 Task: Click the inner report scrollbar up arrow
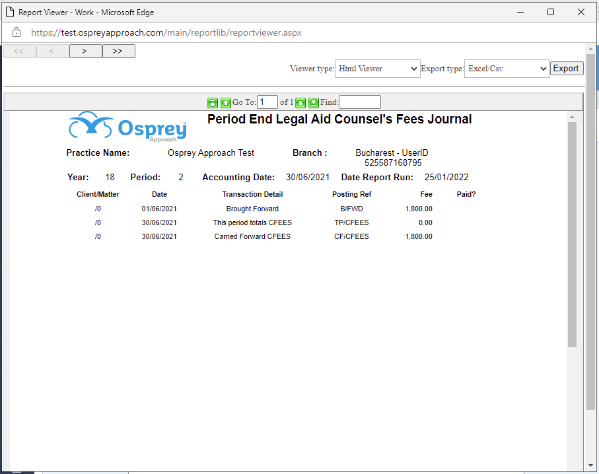click(572, 117)
